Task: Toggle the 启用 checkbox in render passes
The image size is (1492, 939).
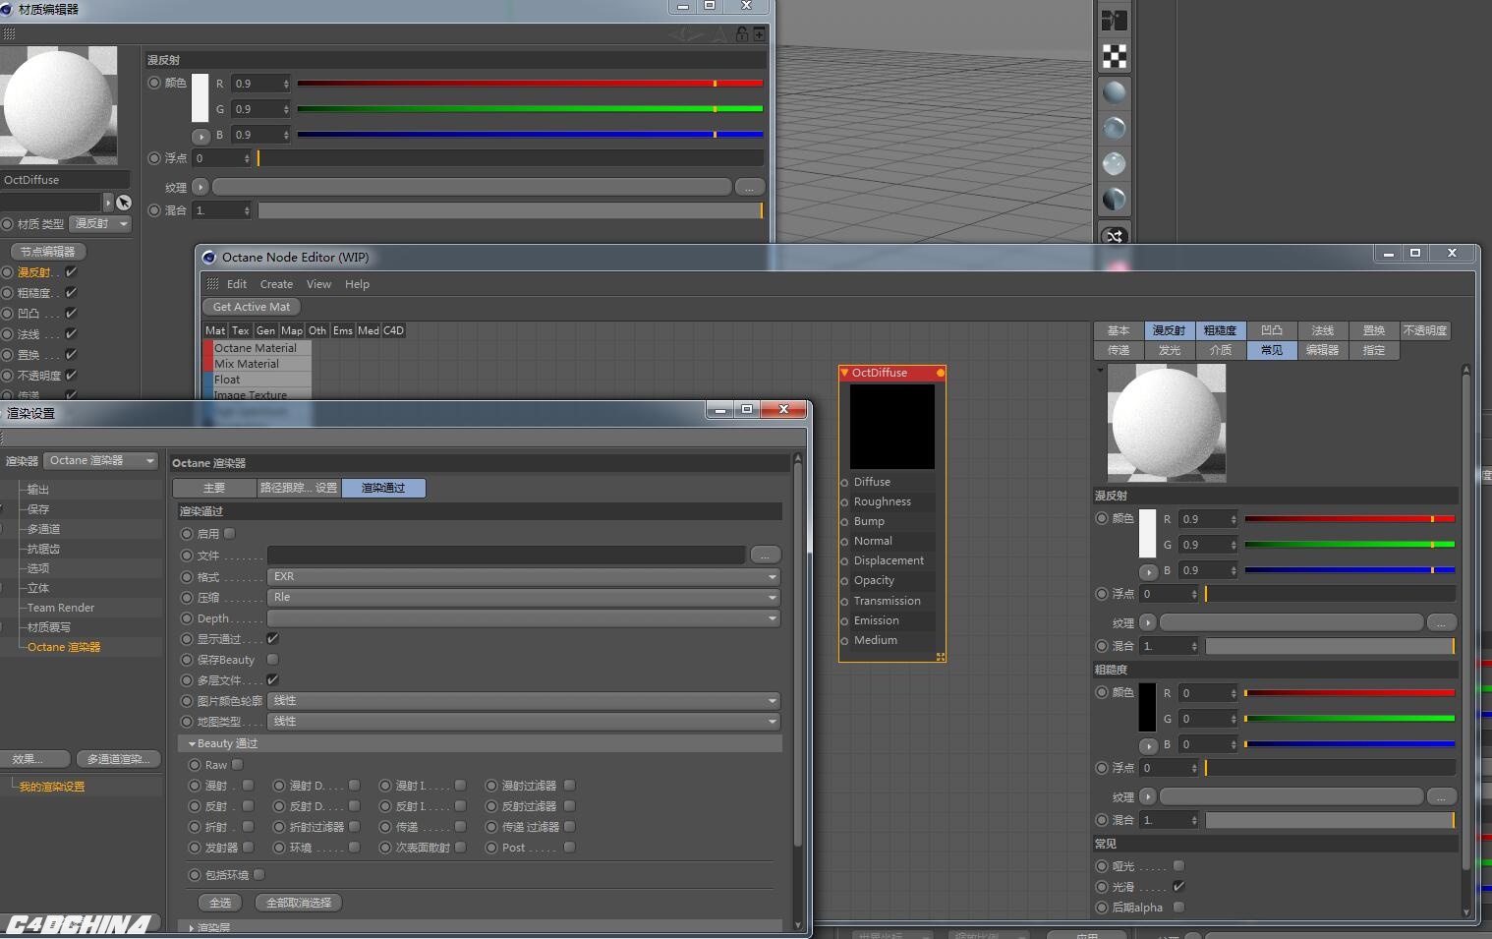Action: [x=230, y=534]
